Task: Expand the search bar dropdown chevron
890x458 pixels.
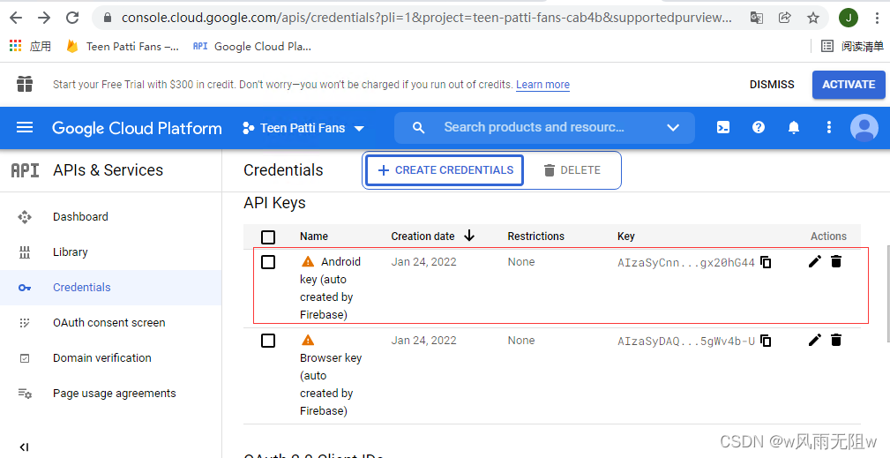Action: [x=673, y=128]
